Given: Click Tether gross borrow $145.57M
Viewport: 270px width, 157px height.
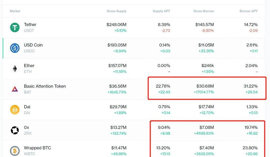Looking at the screenshot, I should [205, 25].
